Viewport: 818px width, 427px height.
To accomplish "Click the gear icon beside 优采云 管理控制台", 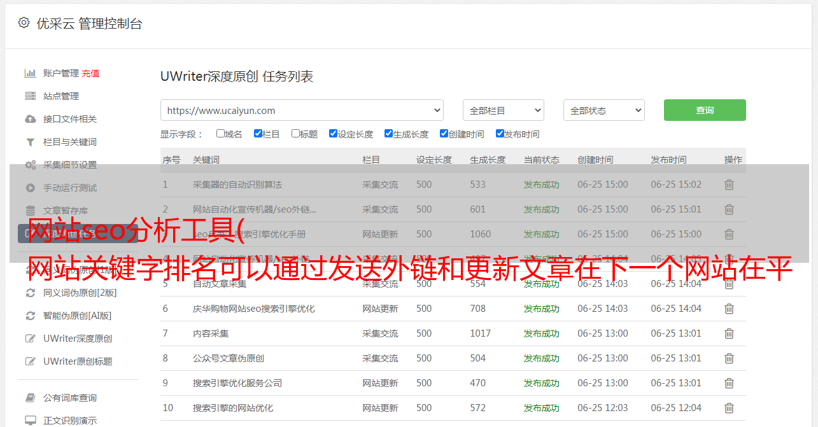I will pyautogui.click(x=24, y=23).
